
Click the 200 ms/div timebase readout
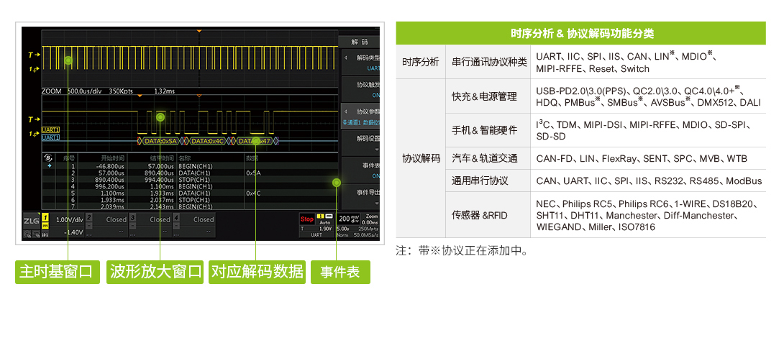(348, 219)
